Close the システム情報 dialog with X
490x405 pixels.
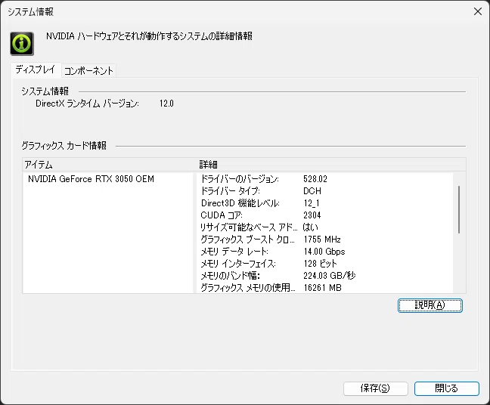(x=477, y=11)
